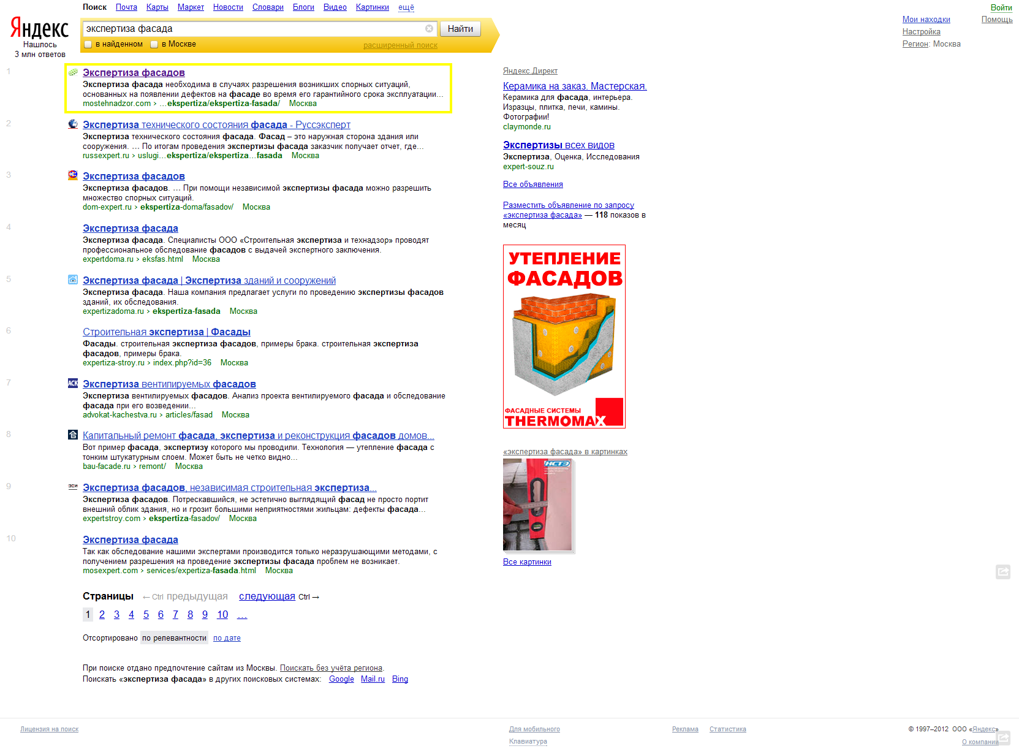
Task: Go to results page 2
Action: (102, 615)
